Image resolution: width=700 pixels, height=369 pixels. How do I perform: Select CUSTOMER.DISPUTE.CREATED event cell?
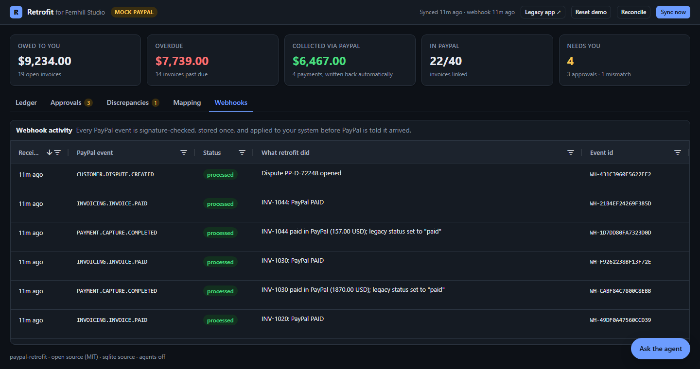click(115, 174)
